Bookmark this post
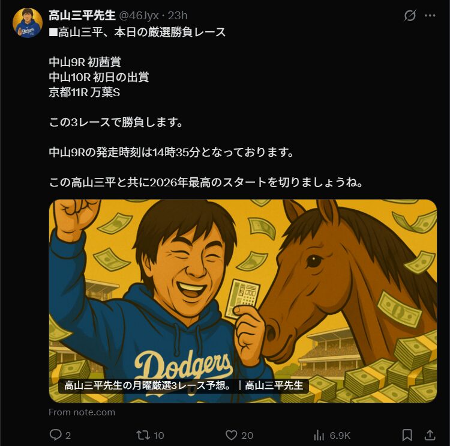Viewport: 450px width, 446px height. click(x=407, y=435)
